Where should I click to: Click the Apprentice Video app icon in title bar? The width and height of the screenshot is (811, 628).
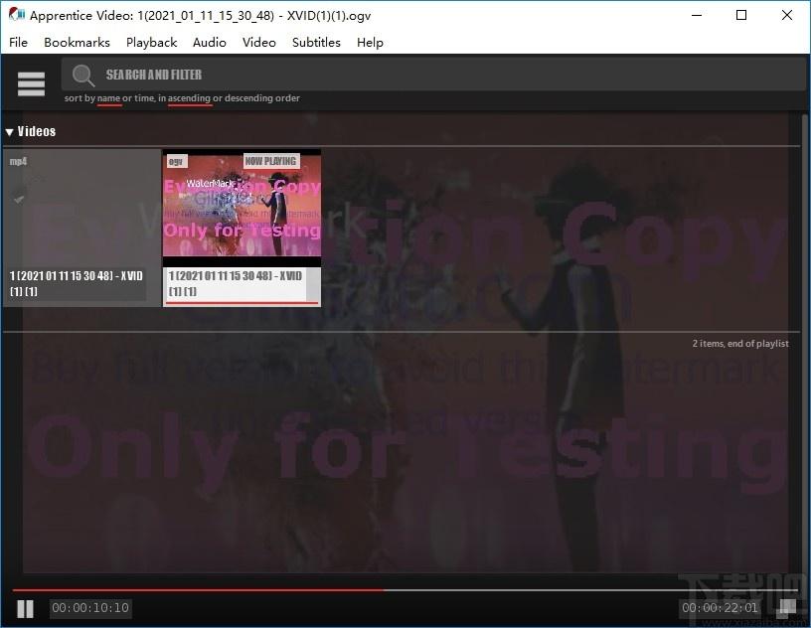(16, 15)
